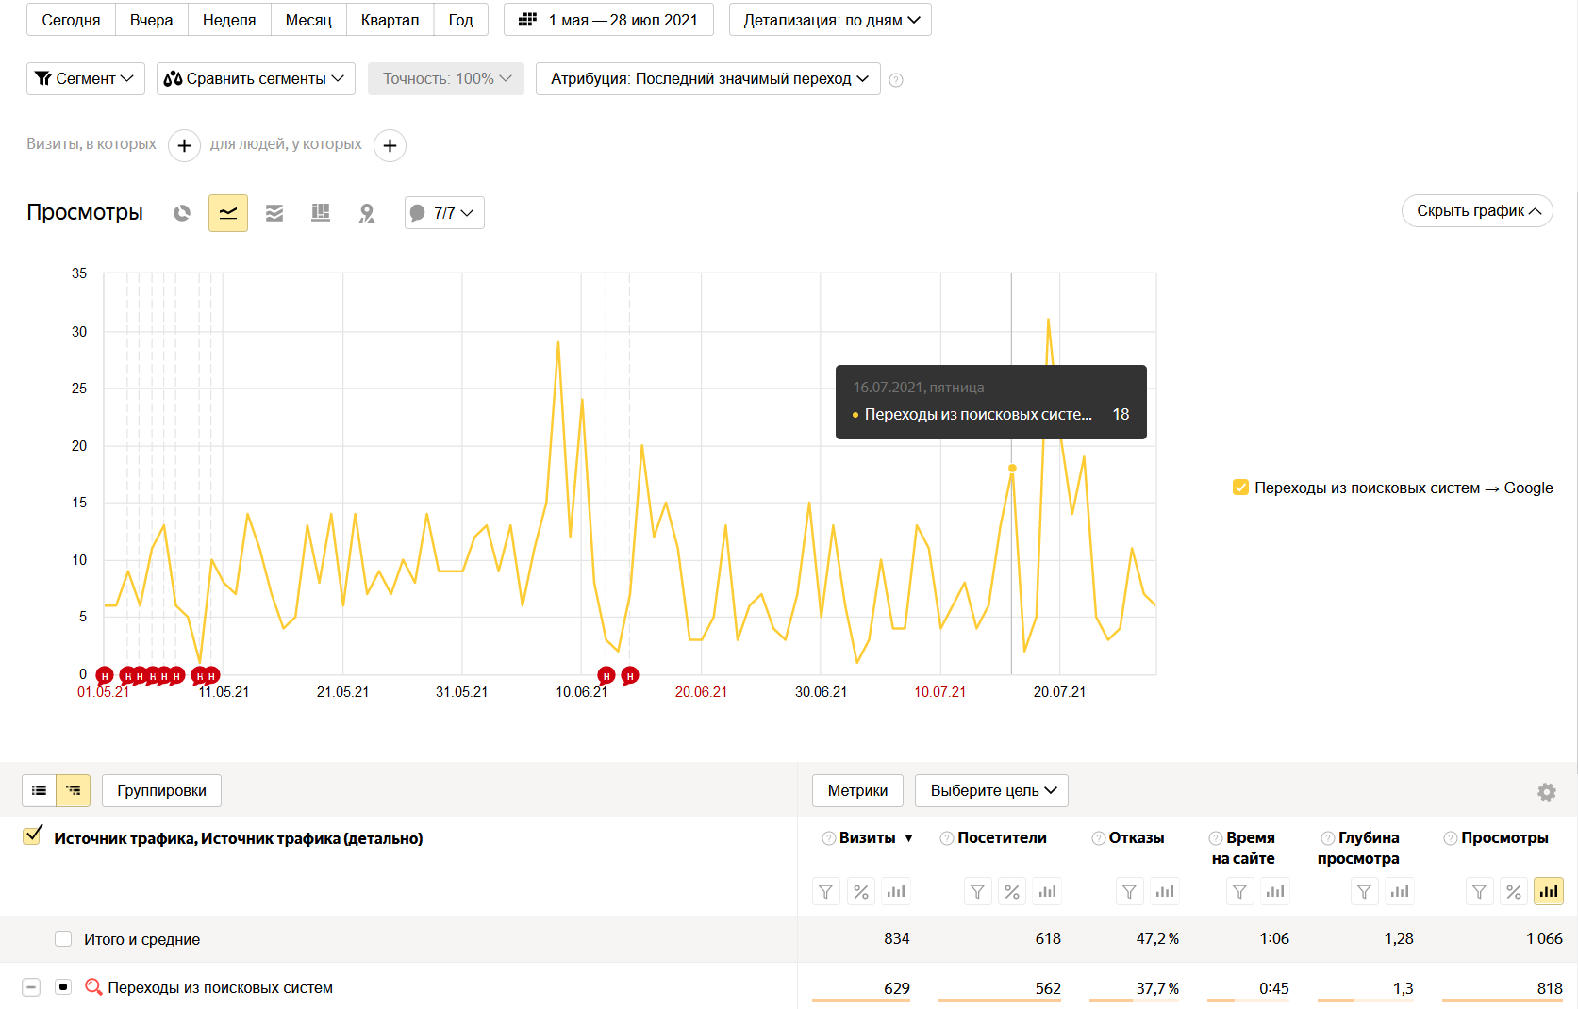This screenshot has width=1578, height=1009.
Task: Collapse the Переходы из поисковых систем row
Action: pos(31,987)
